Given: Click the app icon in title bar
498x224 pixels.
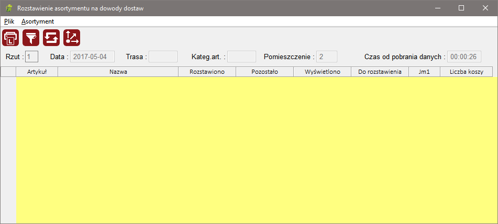Looking at the screenshot, I should click(x=8, y=8).
